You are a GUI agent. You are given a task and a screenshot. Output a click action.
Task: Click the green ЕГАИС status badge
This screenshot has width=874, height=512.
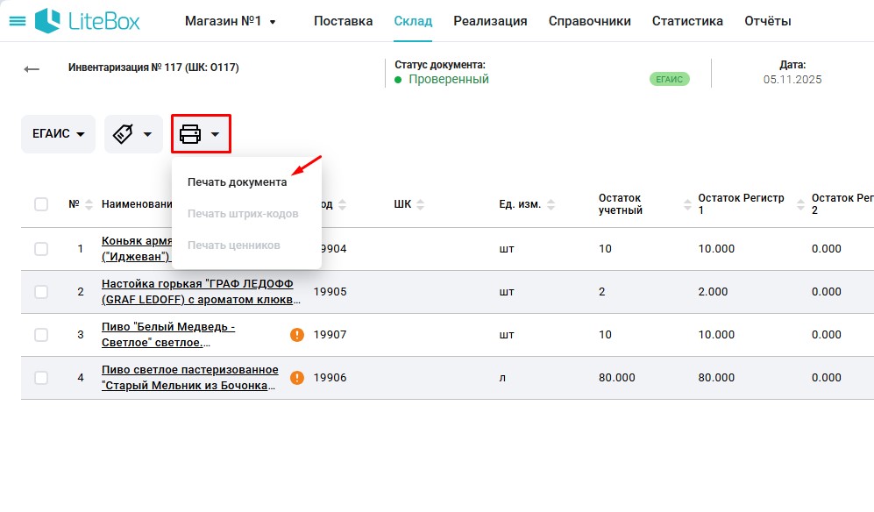click(669, 79)
